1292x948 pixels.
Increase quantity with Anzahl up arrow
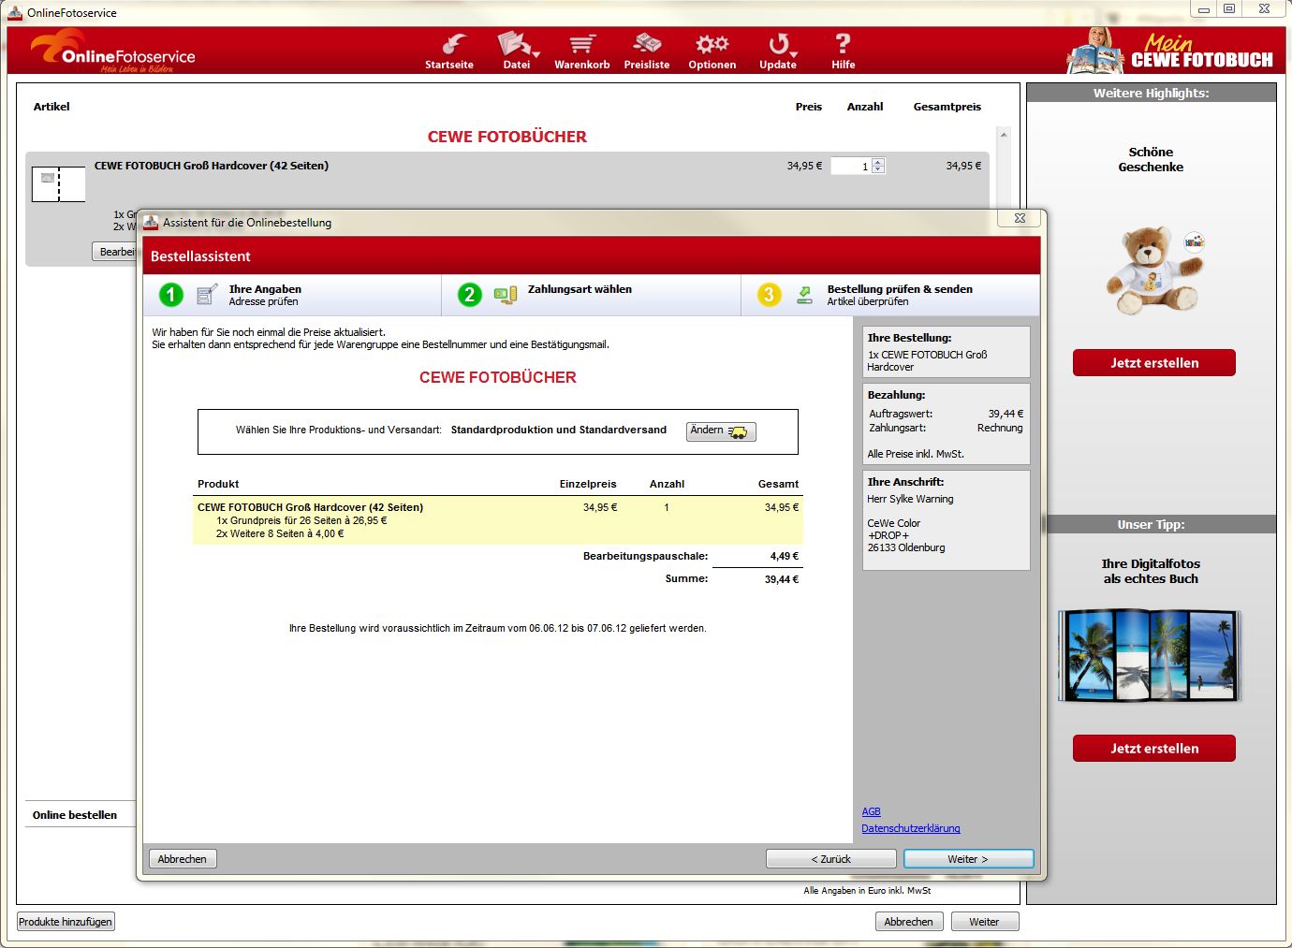tap(878, 162)
